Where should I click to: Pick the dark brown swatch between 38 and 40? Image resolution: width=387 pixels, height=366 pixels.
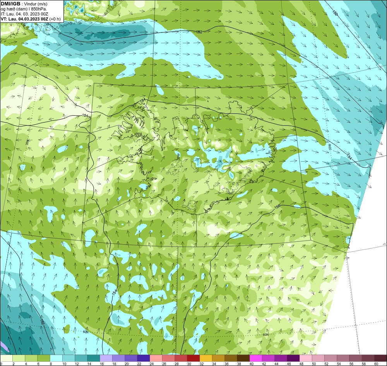pyautogui.click(x=243, y=358)
